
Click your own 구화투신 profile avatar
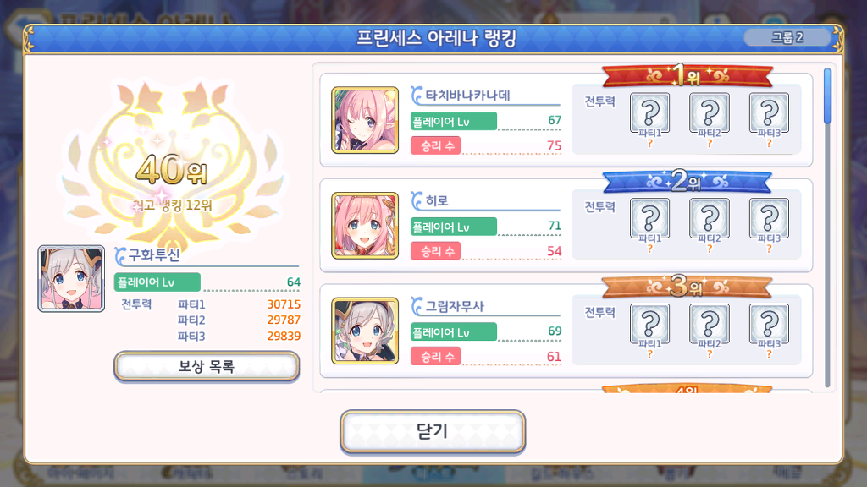tap(71, 279)
